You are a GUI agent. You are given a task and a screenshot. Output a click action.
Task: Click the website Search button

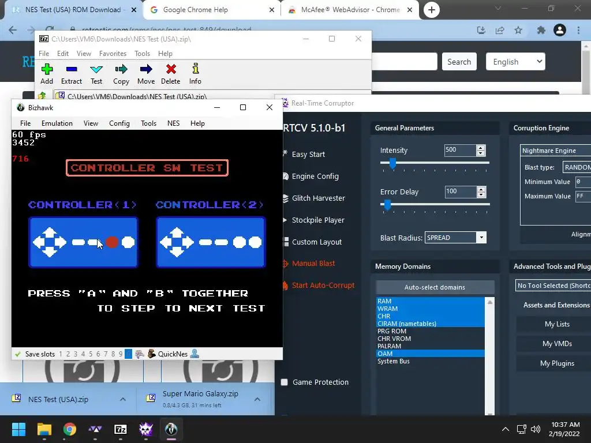tap(459, 62)
